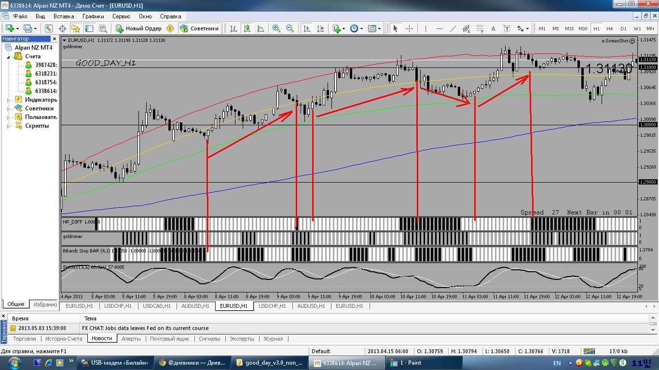659x370 pixels.
Task: Select the text label tool
Action: (507, 28)
